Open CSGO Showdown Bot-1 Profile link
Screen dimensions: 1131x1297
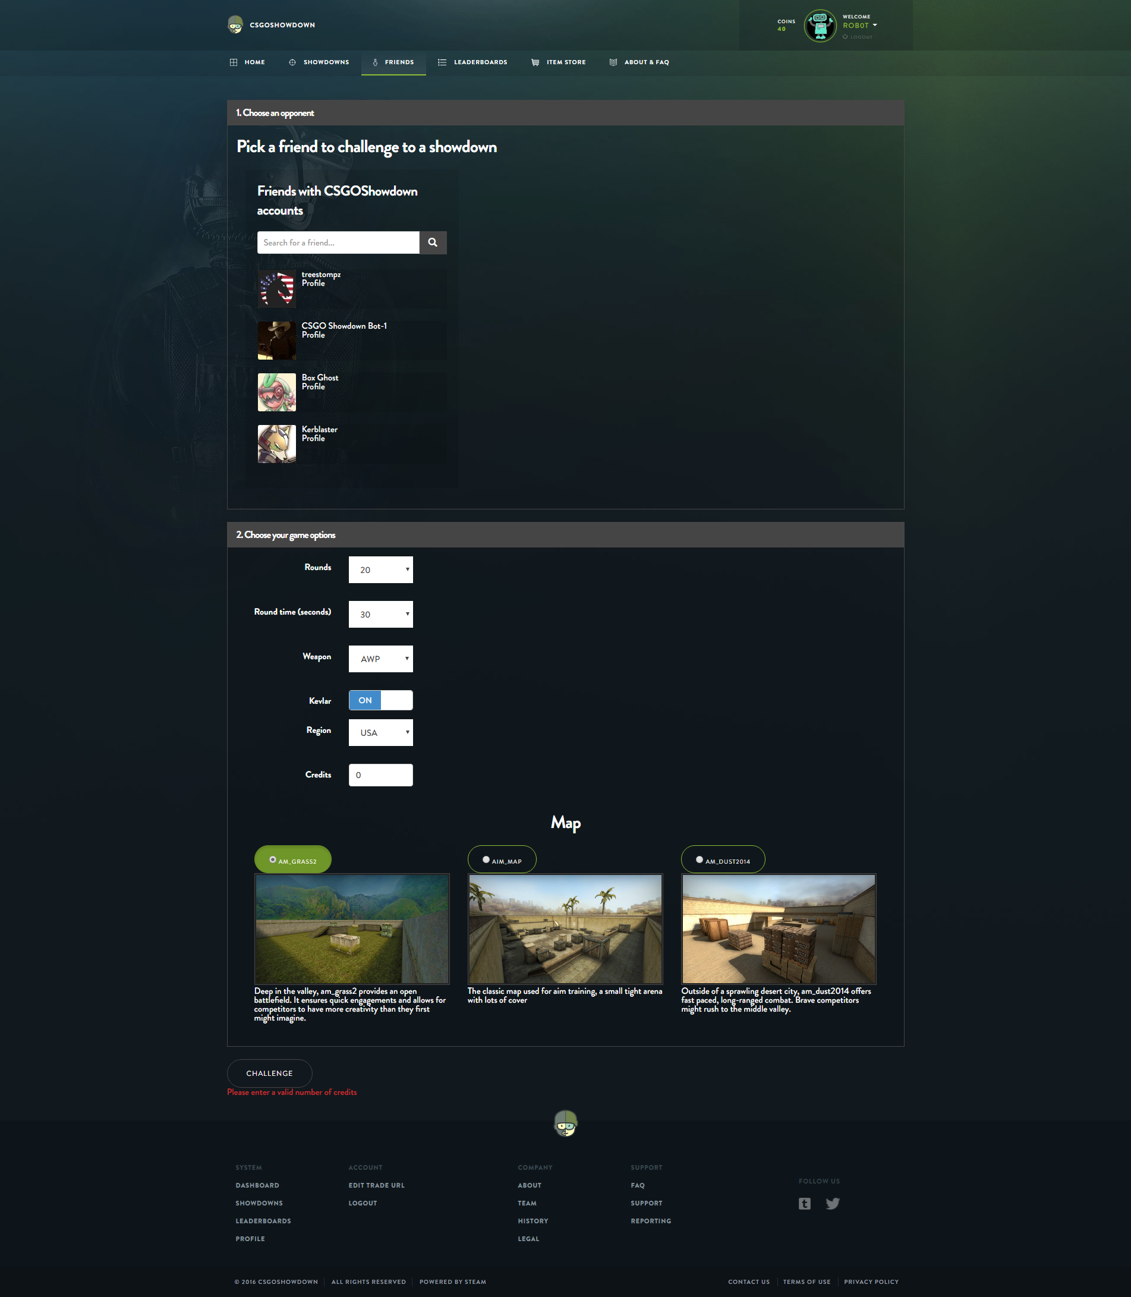(313, 335)
